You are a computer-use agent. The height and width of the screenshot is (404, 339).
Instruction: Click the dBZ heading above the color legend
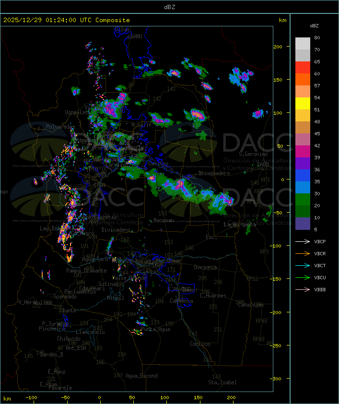314,26
